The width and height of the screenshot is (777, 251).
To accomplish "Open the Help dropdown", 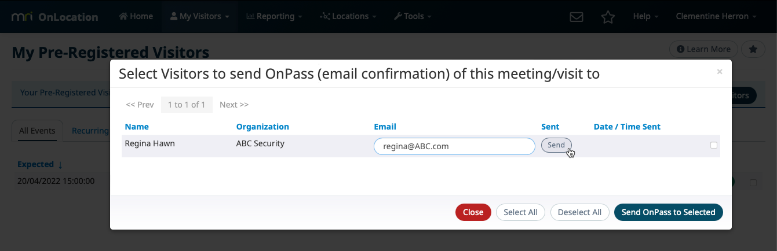I will point(645,16).
